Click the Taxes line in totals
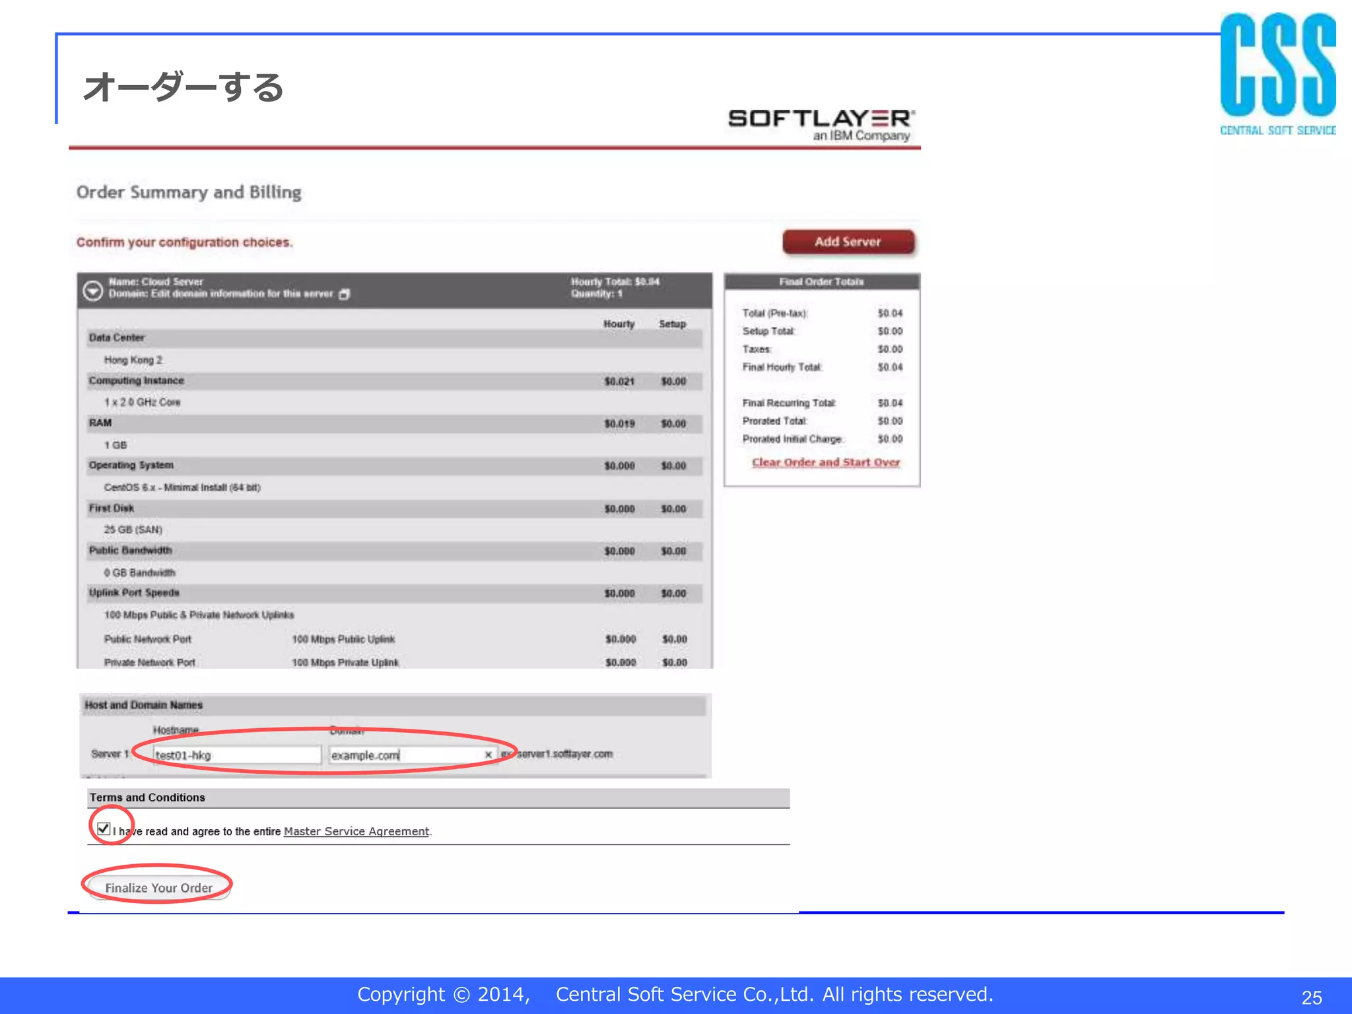This screenshot has width=1352, height=1014. pyautogui.click(x=822, y=349)
